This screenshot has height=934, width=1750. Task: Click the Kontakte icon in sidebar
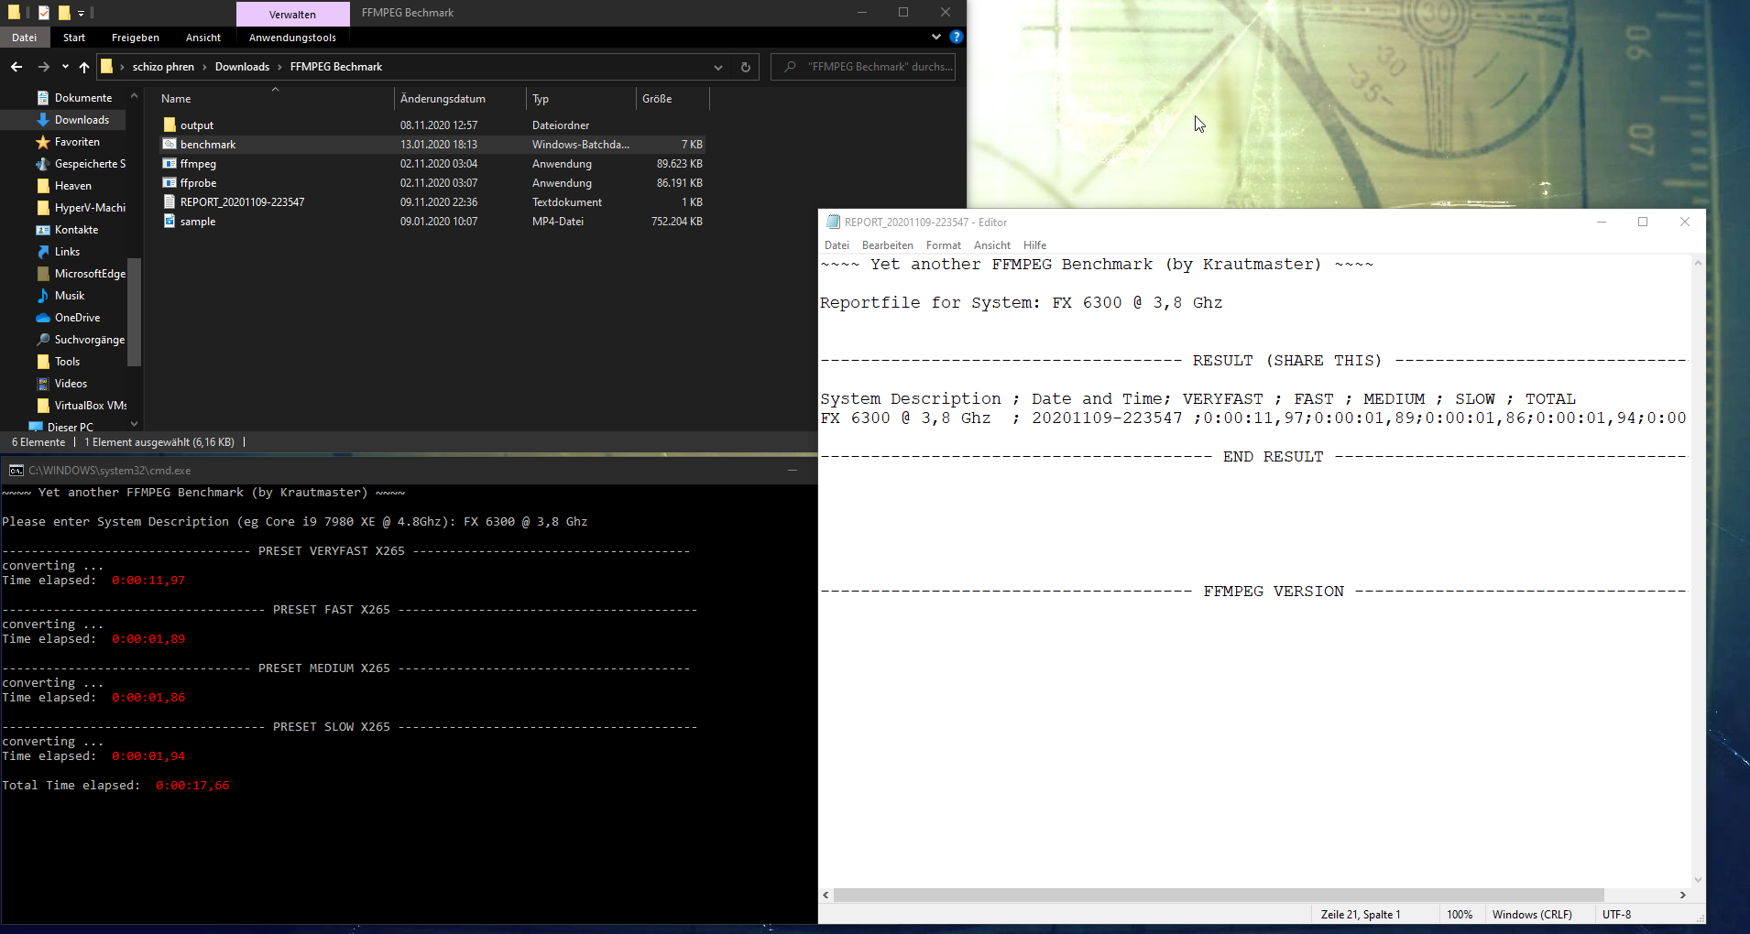point(43,230)
